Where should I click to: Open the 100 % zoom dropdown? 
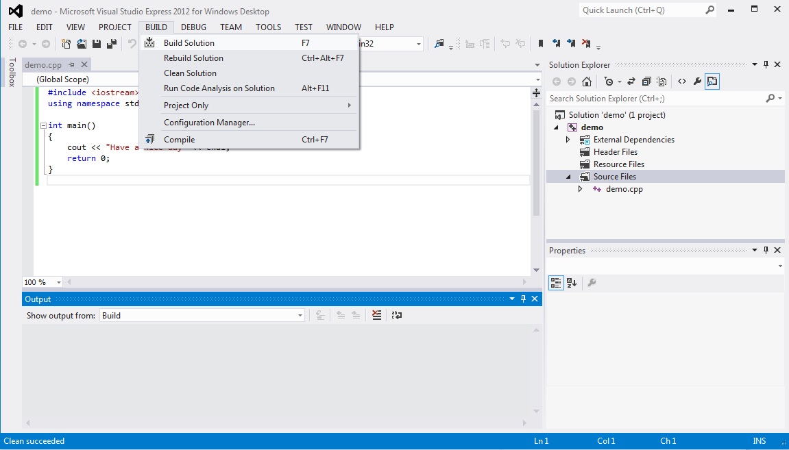pos(58,282)
